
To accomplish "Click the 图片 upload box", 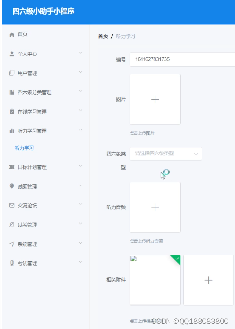I will [155, 100].
